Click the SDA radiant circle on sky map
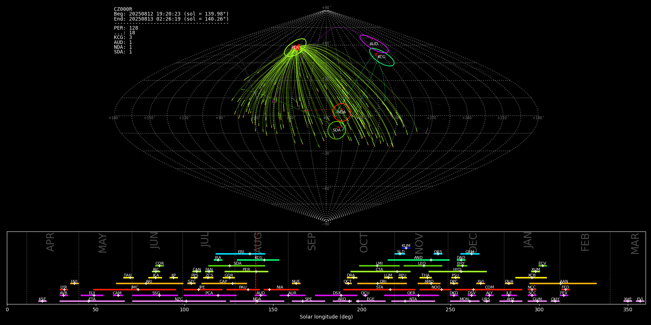 tap(337, 130)
